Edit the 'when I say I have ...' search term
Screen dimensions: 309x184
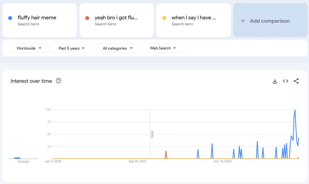194,18
